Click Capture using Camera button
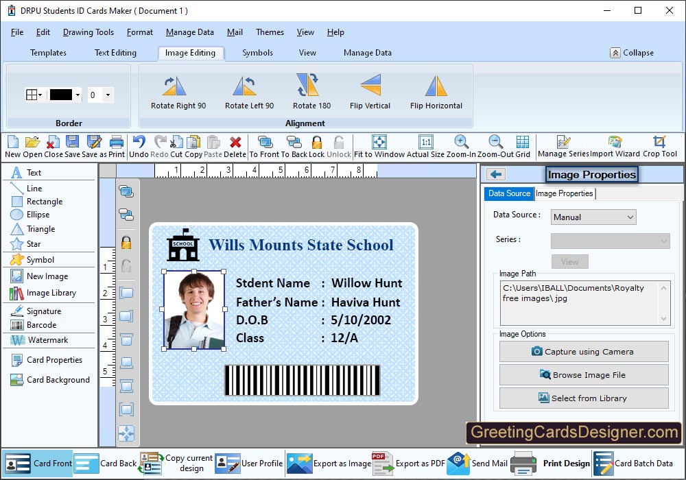Viewport: 686px width, 480px height. tap(584, 352)
